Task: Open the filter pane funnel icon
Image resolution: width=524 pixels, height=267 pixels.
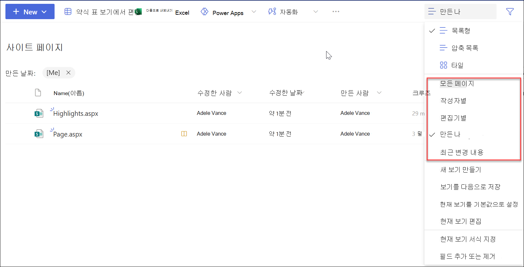Action: [510, 12]
